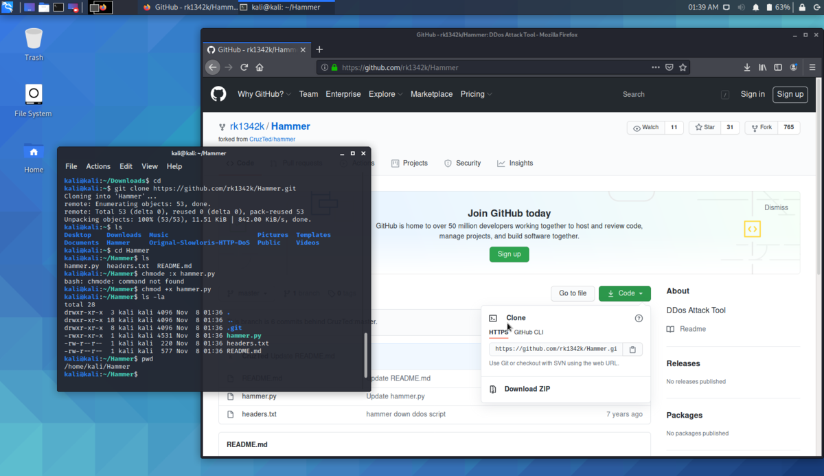Open a new Firefox tab
Screen dimensions: 824x476
coord(319,49)
